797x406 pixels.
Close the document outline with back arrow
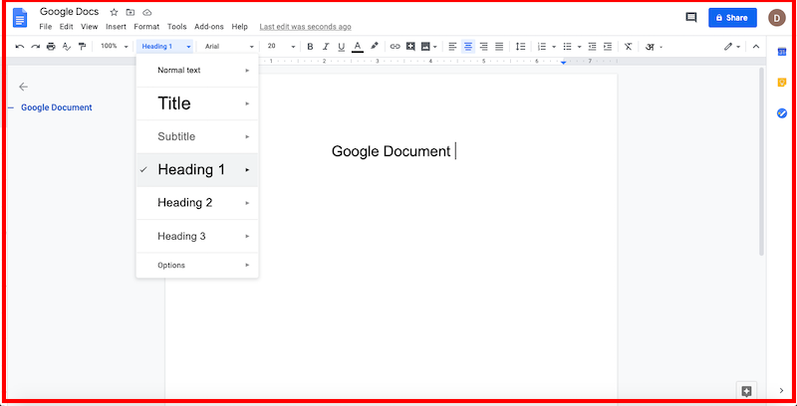click(23, 87)
